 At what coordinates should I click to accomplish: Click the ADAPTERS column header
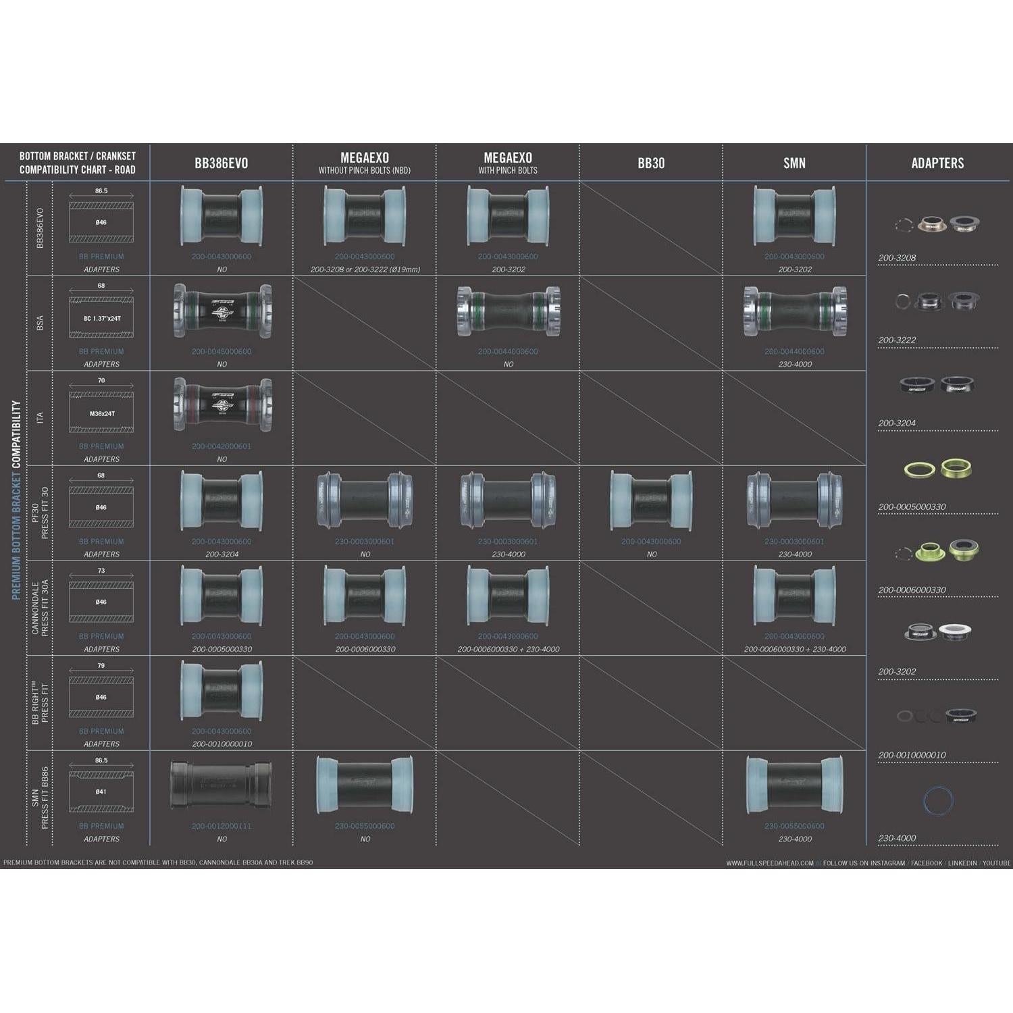[937, 163]
